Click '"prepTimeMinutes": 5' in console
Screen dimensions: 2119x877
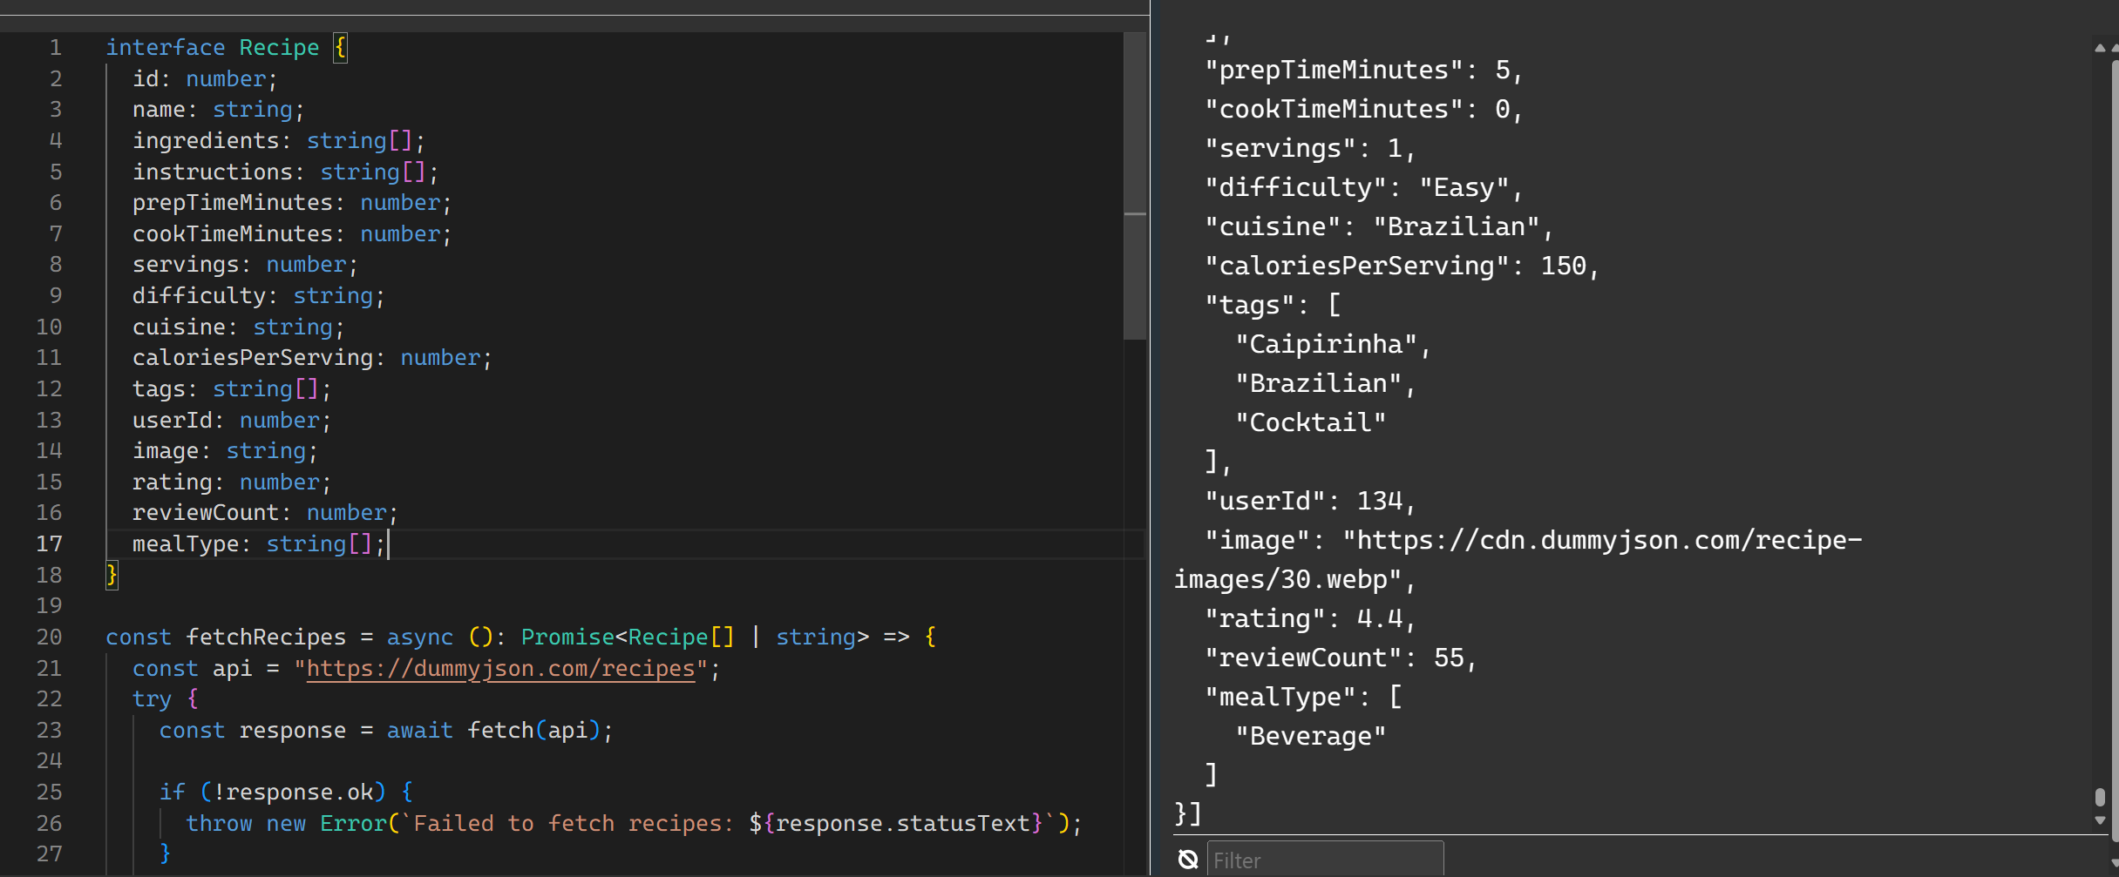(1357, 71)
